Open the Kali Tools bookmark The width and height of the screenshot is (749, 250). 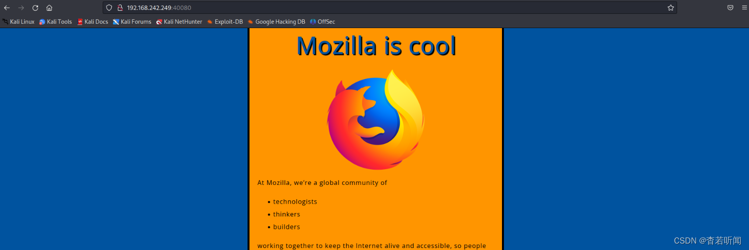tap(55, 22)
